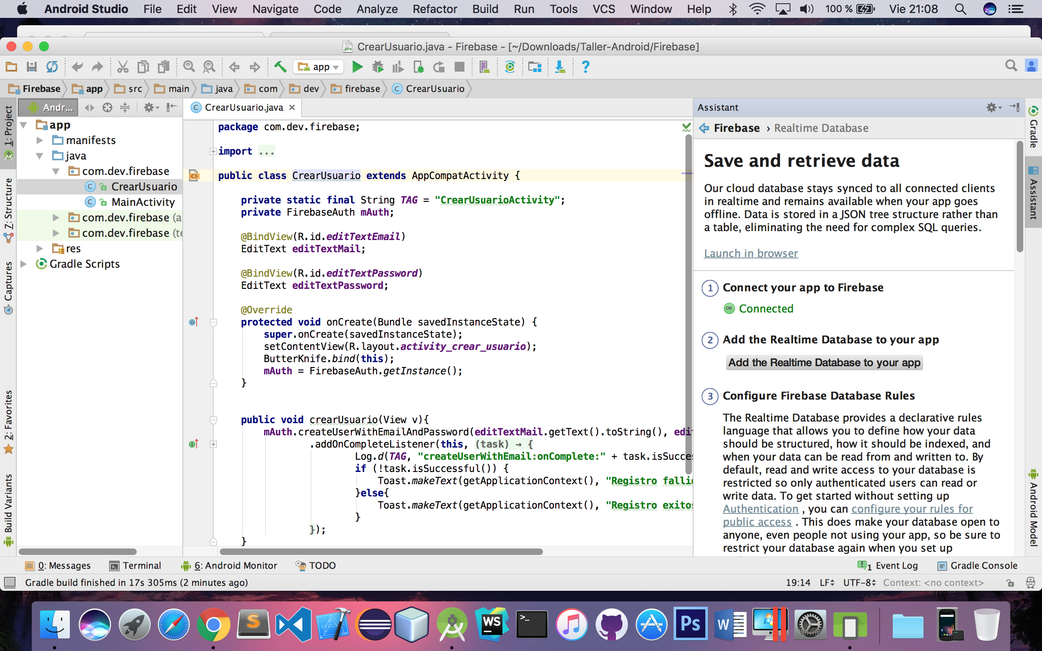Open the Refactor menu
This screenshot has width=1042, height=651.
pyautogui.click(x=434, y=9)
